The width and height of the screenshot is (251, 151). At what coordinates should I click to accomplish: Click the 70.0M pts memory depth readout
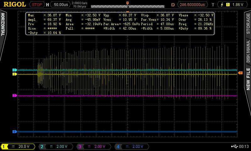[80, 7]
